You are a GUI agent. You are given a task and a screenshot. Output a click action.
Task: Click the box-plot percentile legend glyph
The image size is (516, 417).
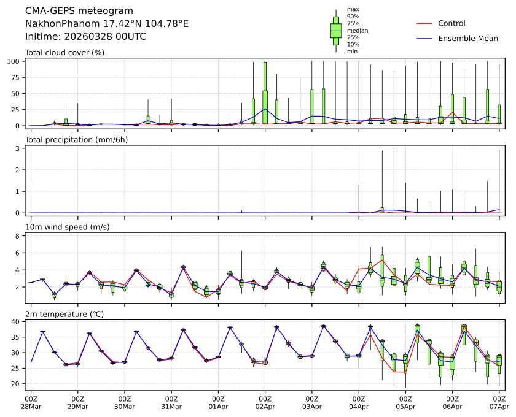click(336, 31)
